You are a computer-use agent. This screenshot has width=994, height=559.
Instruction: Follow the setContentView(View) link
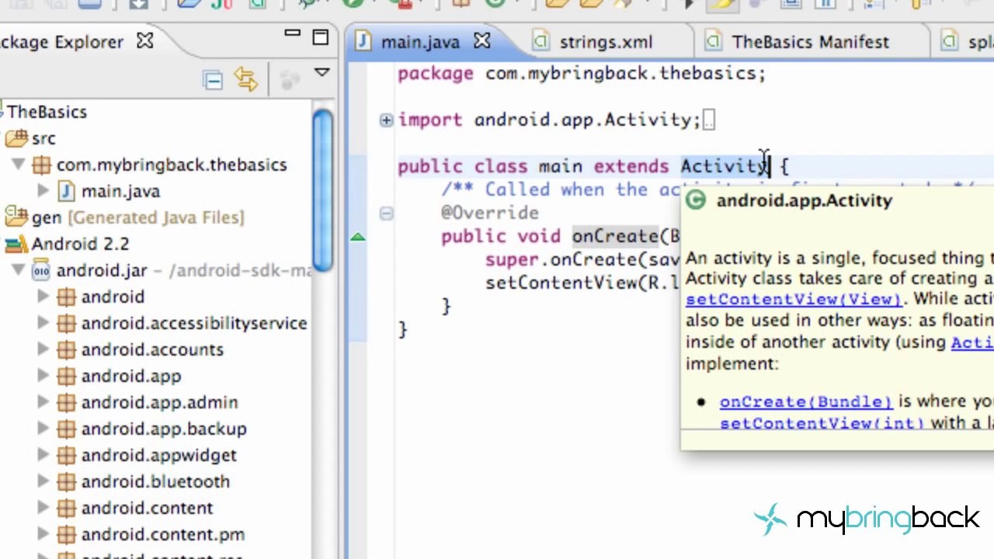click(794, 299)
